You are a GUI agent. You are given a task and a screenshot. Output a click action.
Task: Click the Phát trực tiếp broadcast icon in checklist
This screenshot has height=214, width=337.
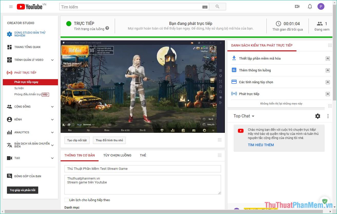coord(234,94)
